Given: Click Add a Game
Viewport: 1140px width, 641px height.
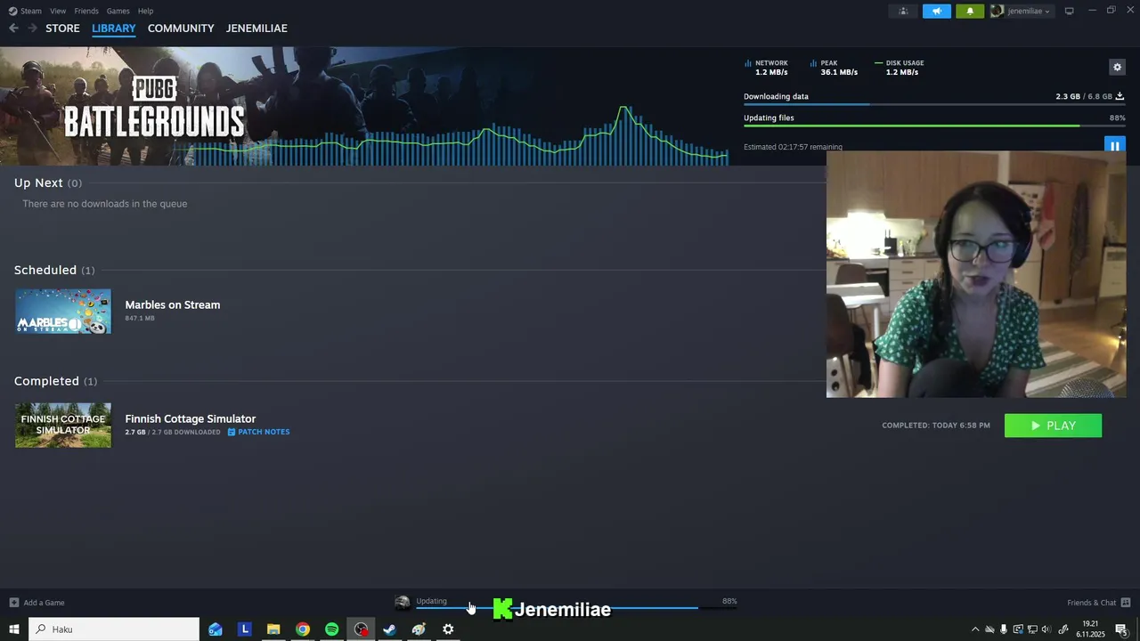Looking at the screenshot, I should pos(37,603).
